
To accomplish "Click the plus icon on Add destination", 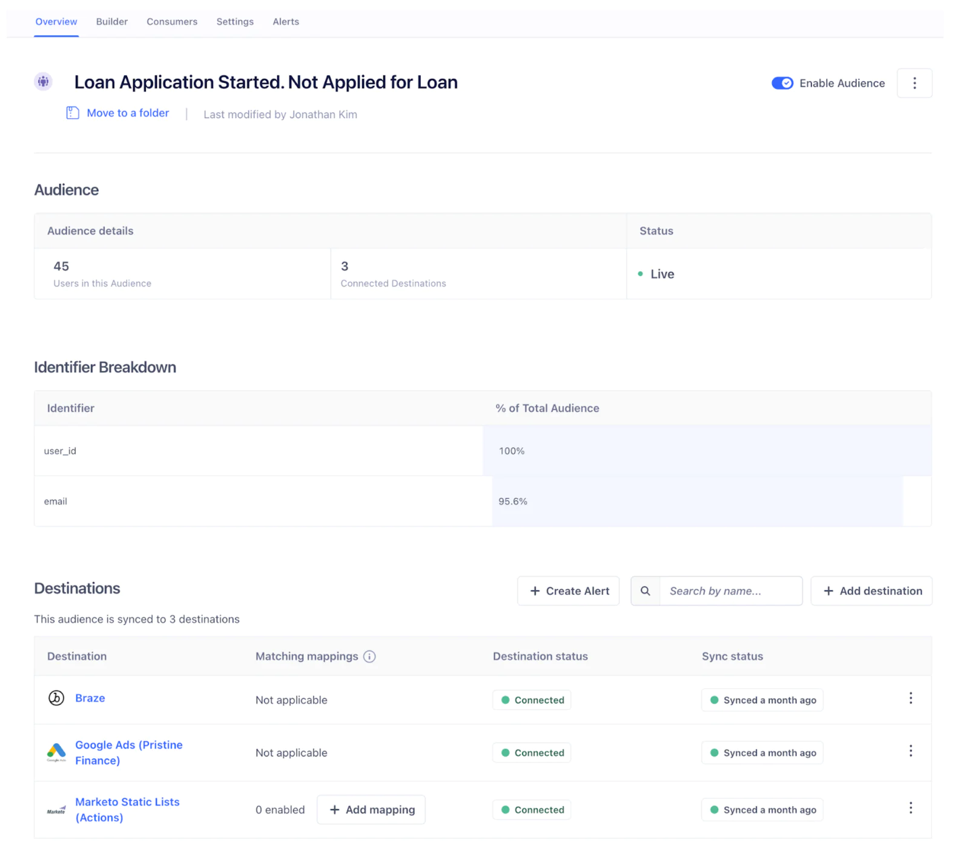I will tap(828, 591).
